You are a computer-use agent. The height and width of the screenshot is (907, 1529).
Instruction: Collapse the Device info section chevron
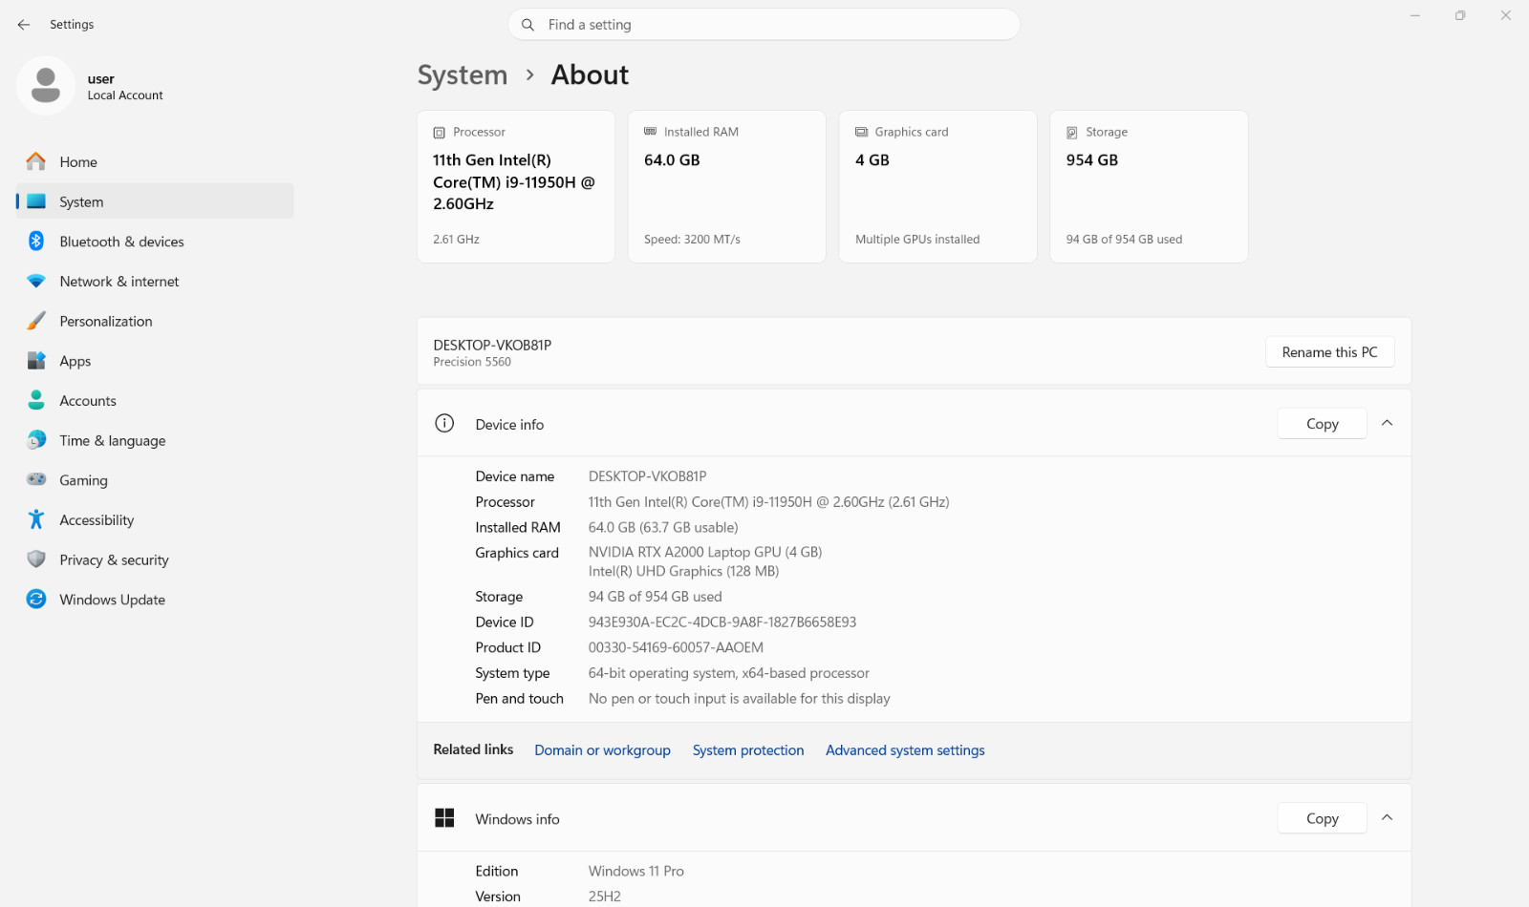[x=1387, y=423]
